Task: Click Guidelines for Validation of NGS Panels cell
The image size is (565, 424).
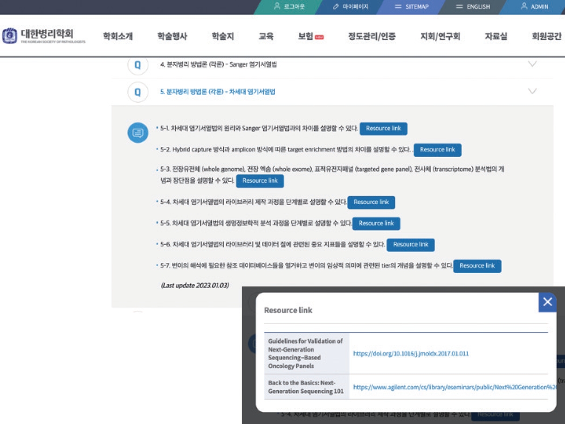Action: [306, 354]
